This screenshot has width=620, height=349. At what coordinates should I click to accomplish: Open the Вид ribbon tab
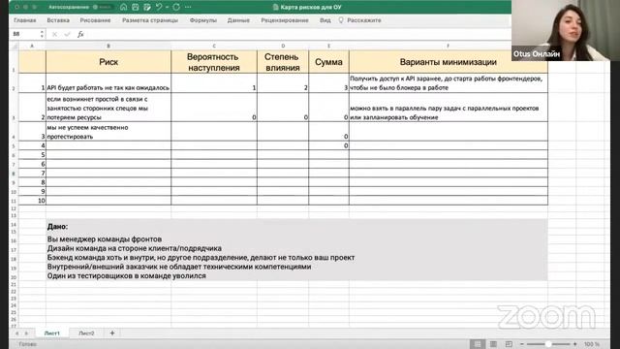point(325,20)
